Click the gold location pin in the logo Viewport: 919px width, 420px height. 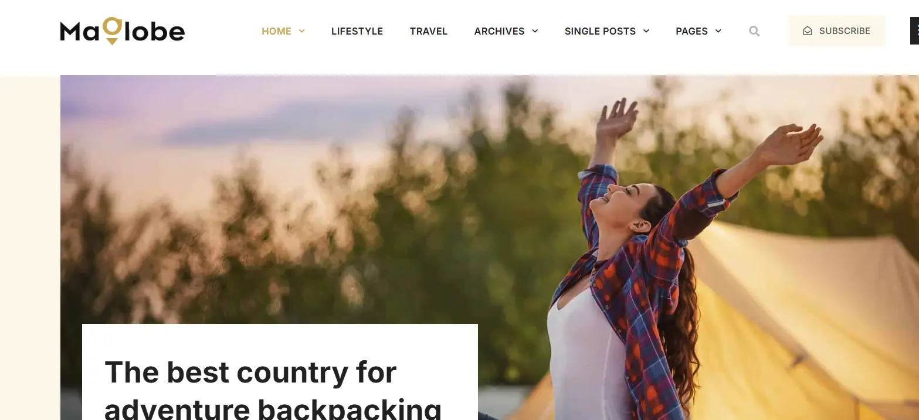(112, 31)
